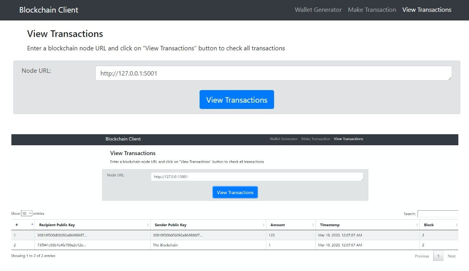The width and height of the screenshot is (469, 271).
Task: Sort by Timestamp column arrows
Action: tap(417, 225)
